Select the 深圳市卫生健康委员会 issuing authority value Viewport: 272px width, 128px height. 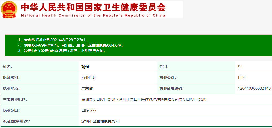click(x=100, y=121)
